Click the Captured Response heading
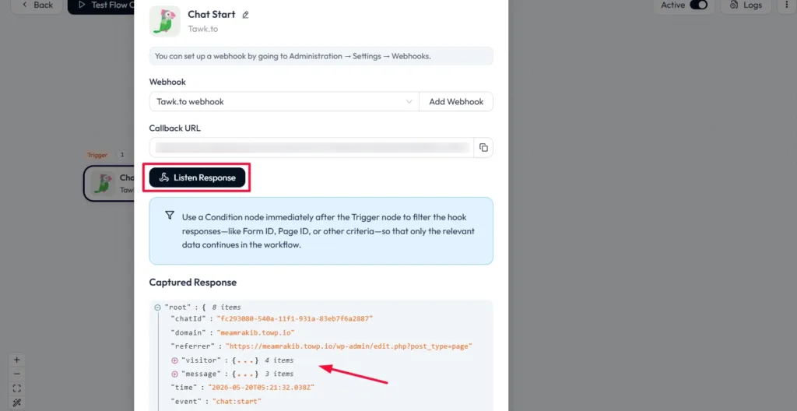797x411 pixels. point(193,283)
